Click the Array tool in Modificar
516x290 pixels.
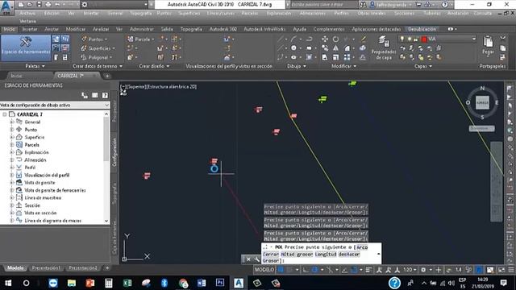coord(347,57)
